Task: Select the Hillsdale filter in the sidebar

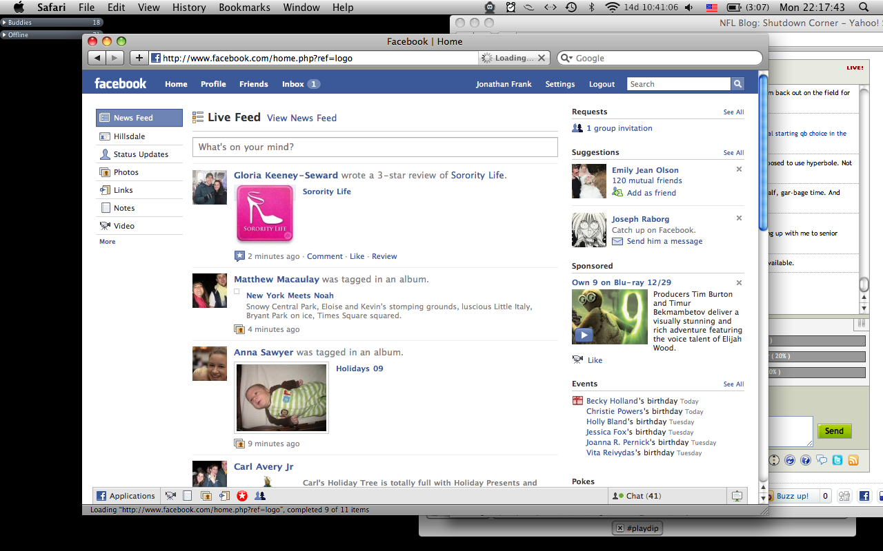Action: (x=139, y=136)
